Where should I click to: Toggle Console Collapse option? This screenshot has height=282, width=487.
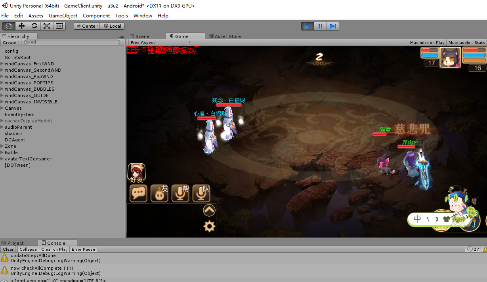pyautogui.click(x=28, y=249)
